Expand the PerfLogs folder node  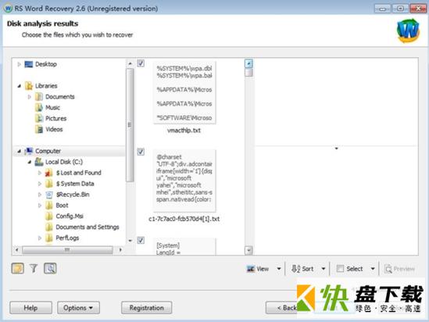click(40, 238)
